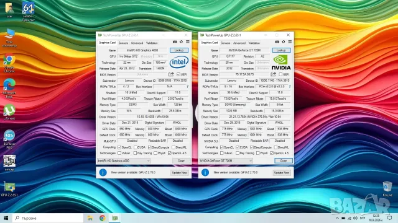Toggle DirectML checkbox in Intel window
Viewport: 398px width, 223px height.
point(174,147)
